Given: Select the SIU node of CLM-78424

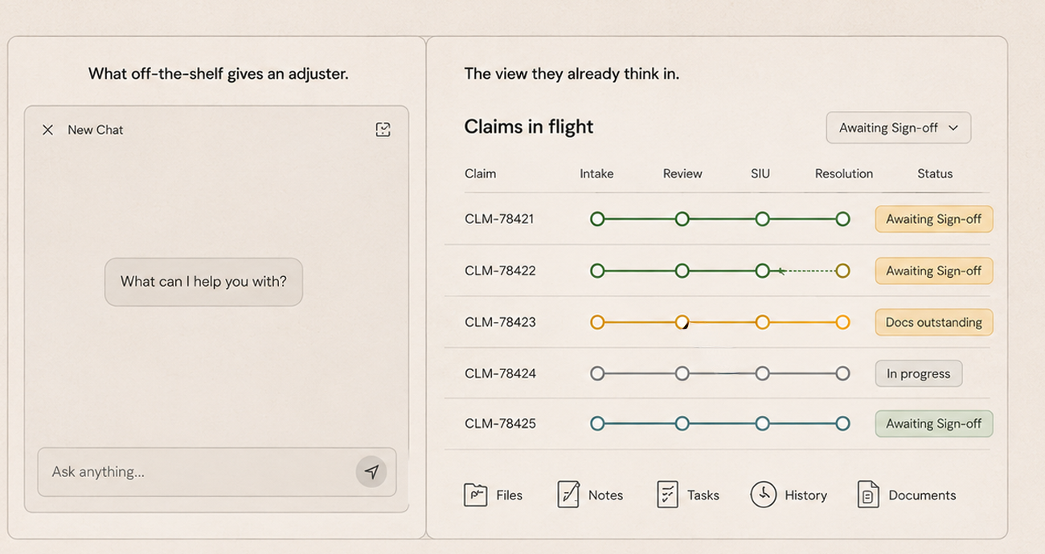Looking at the screenshot, I should pos(763,373).
